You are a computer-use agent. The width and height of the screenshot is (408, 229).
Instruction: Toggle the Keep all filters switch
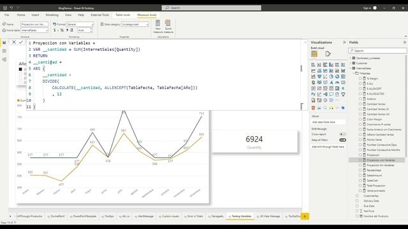[342, 140]
